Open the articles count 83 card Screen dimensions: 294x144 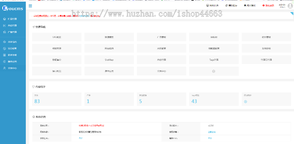coord(57,99)
